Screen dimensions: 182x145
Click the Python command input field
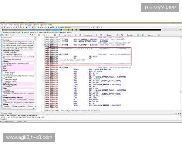94,119
